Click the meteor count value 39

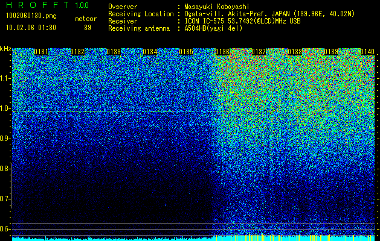tap(88, 28)
